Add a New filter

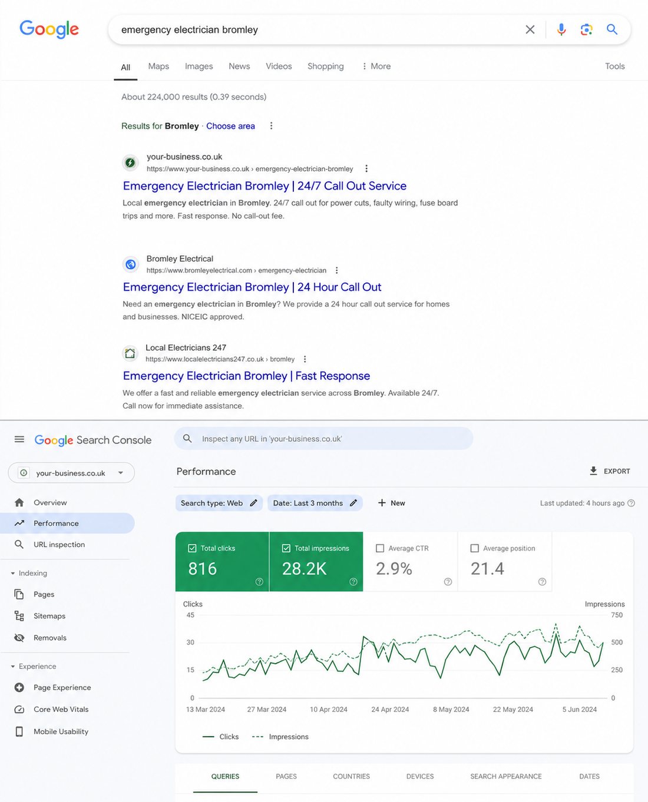[x=392, y=503]
